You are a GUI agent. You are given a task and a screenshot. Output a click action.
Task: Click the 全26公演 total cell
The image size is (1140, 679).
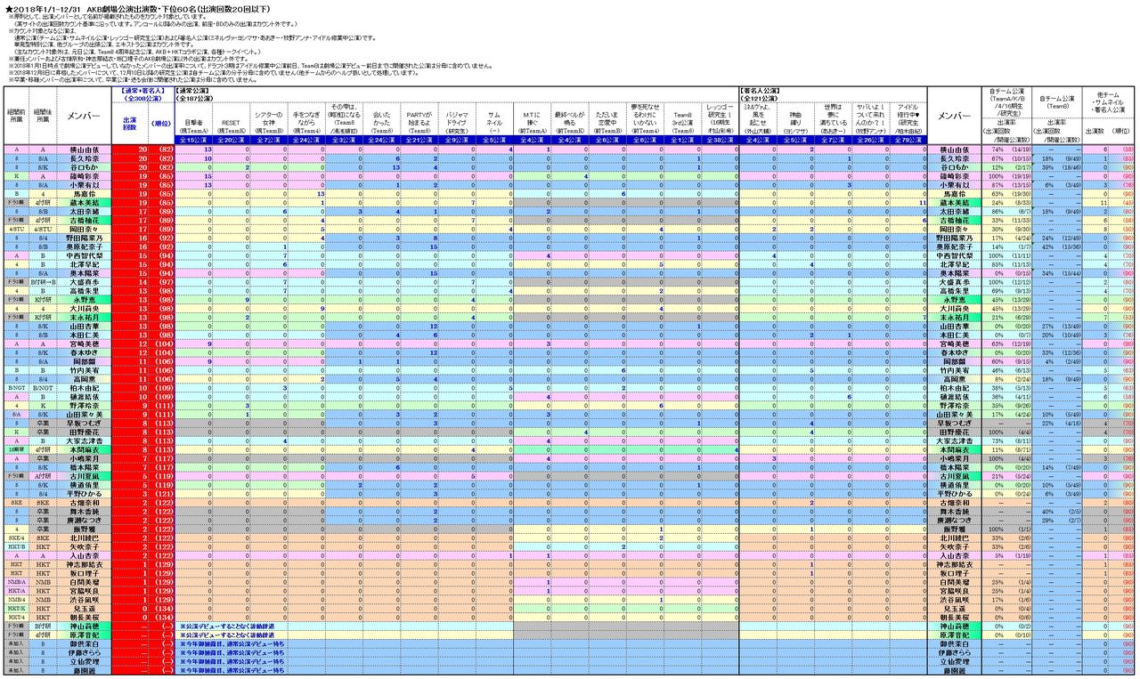pyautogui.click(x=871, y=141)
